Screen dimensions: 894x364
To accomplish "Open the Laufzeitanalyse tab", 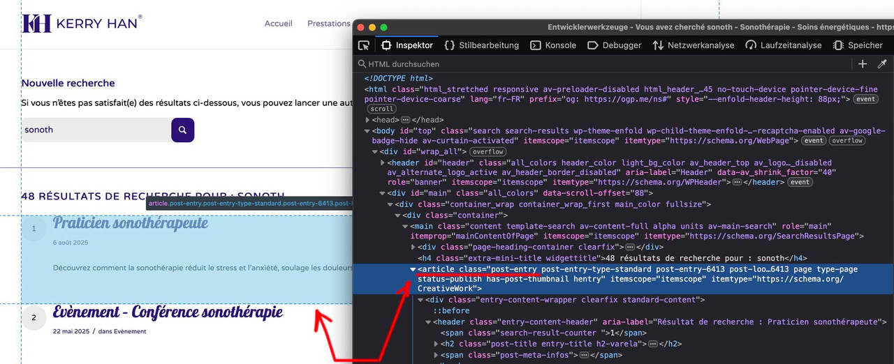I will 784,45.
